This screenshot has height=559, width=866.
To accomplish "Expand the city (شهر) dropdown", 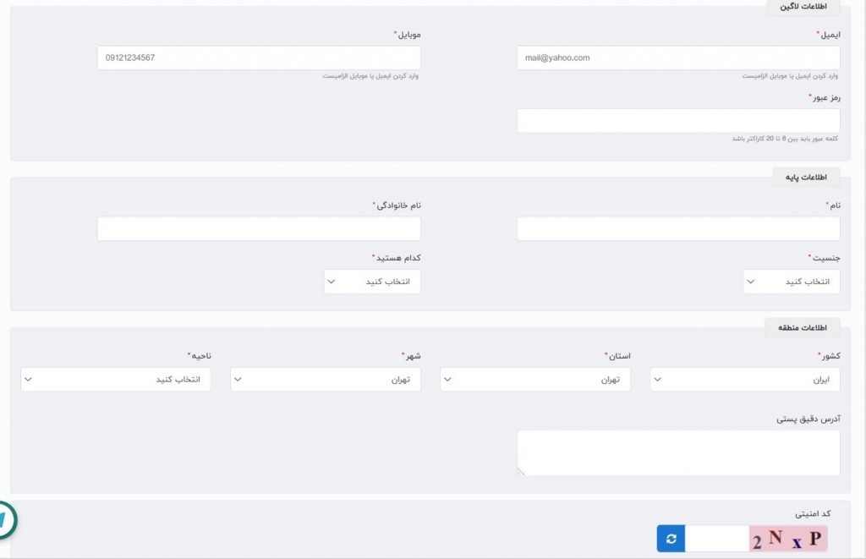I will tap(326, 380).
